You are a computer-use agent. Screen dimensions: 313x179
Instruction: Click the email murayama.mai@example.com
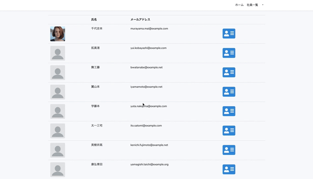click(149, 29)
